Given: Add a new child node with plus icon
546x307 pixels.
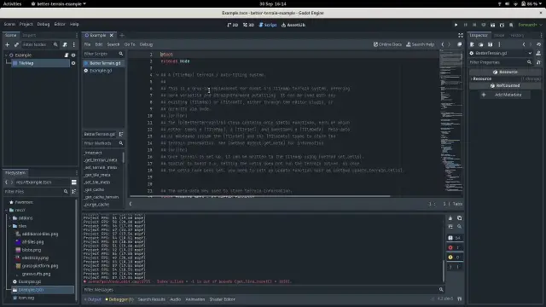Looking at the screenshot, I should pos(8,44).
